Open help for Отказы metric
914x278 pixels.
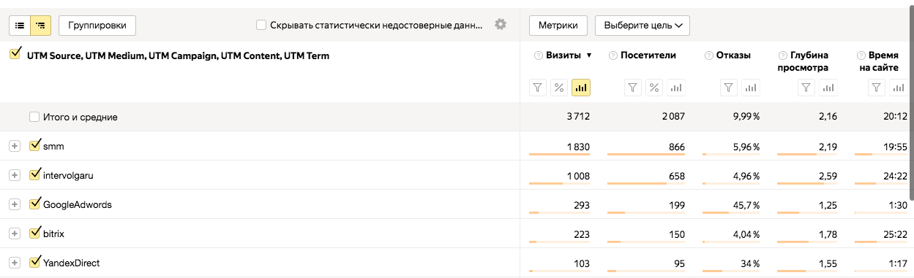coord(710,55)
